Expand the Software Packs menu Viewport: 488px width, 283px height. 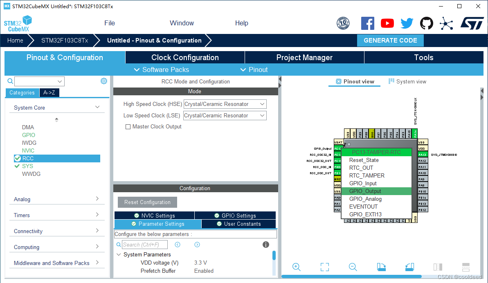click(x=162, y=70)
